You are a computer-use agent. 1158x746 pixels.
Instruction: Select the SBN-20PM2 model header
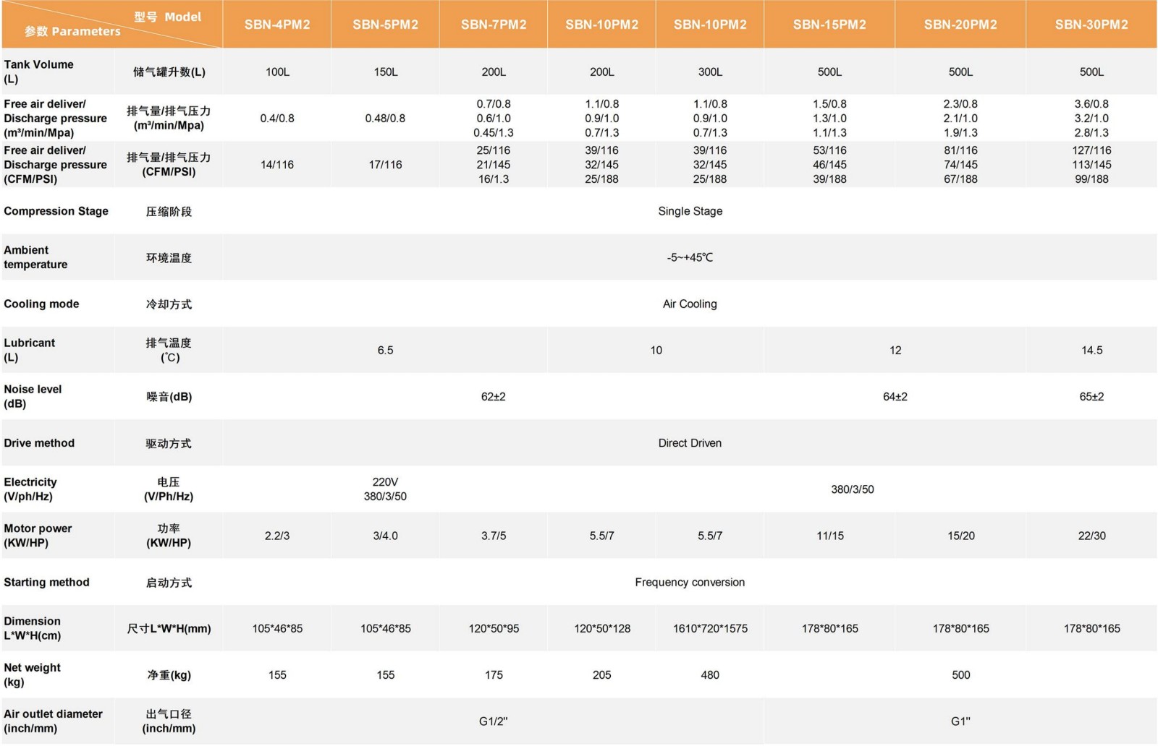(960, 25)
